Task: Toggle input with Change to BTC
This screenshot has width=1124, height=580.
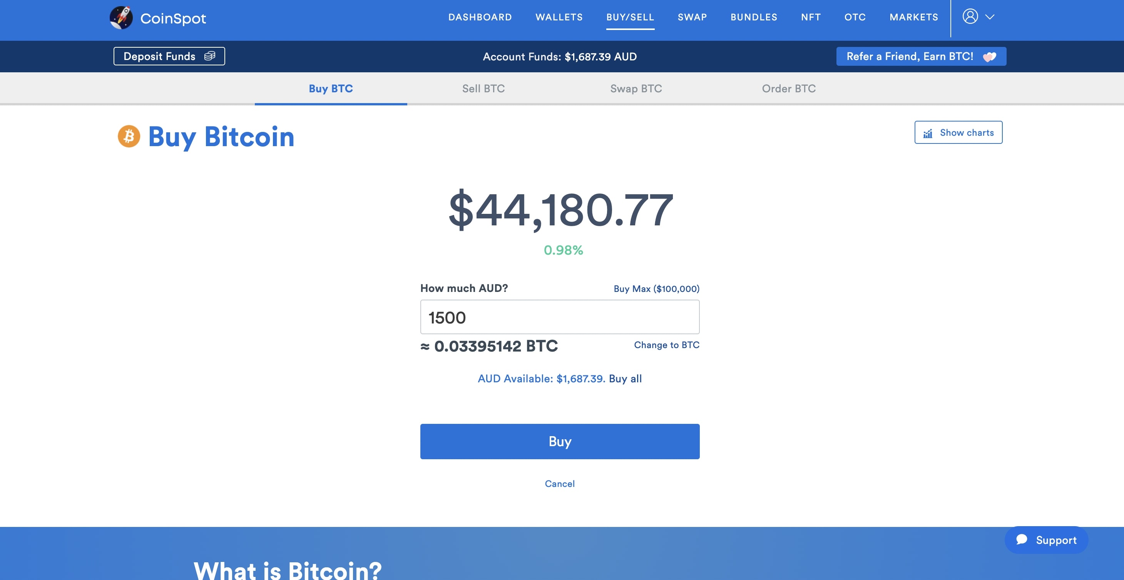Action: coord(666,345)
